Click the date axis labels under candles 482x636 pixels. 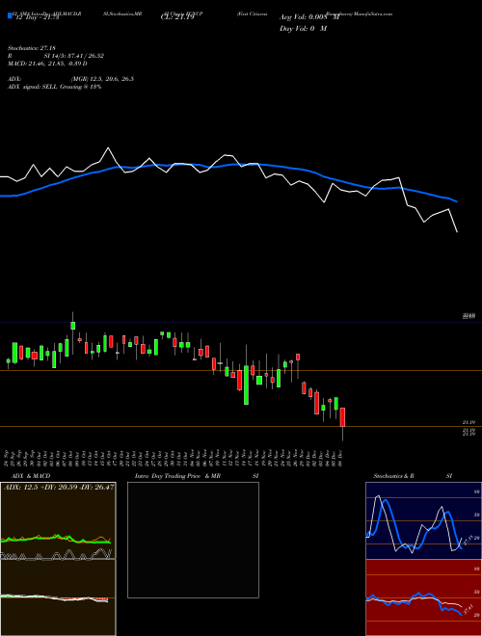(x=174, y=458)
